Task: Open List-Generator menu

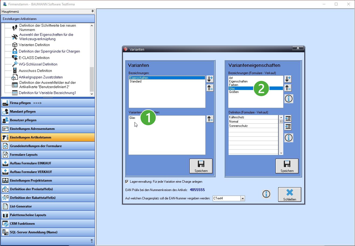Action: pos(48,206)
